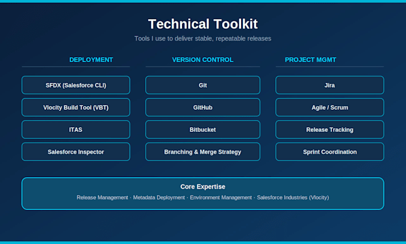Click the Agile / Scrum card
406x244 pixels.
(330, 107)
